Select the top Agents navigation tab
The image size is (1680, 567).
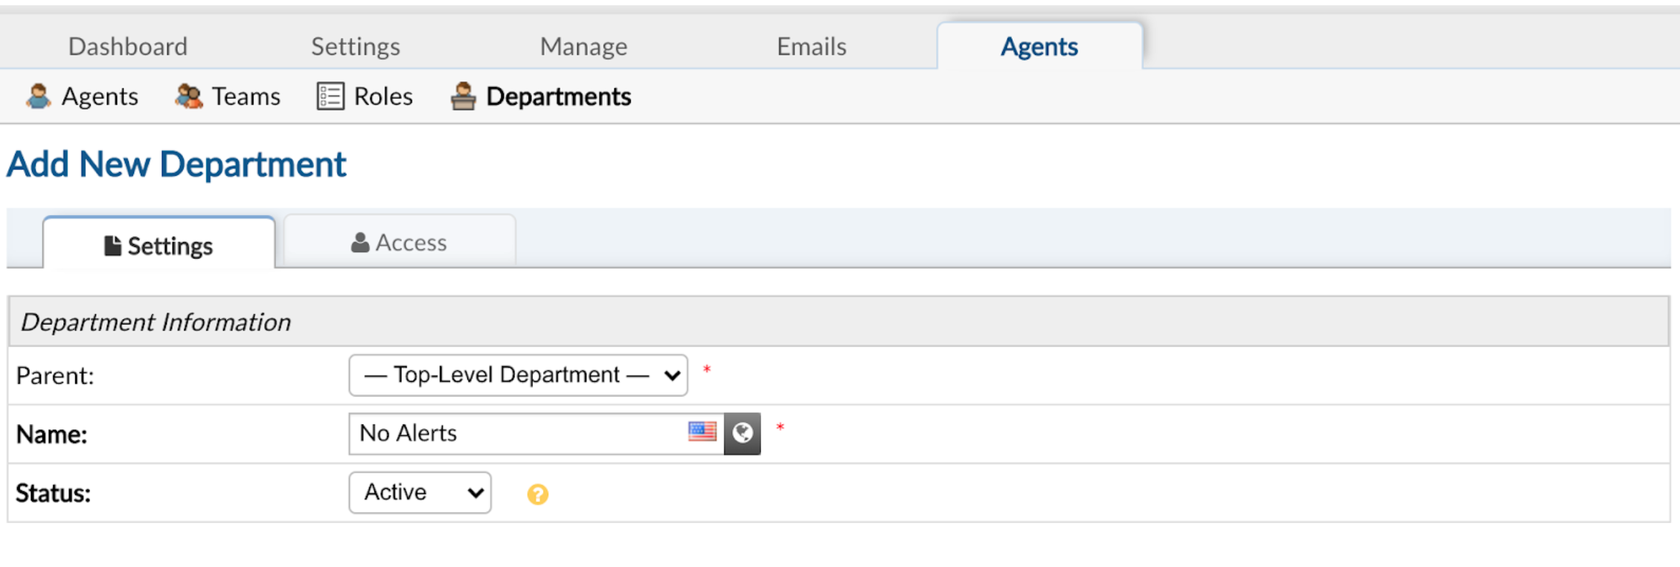coord(1039,46)
